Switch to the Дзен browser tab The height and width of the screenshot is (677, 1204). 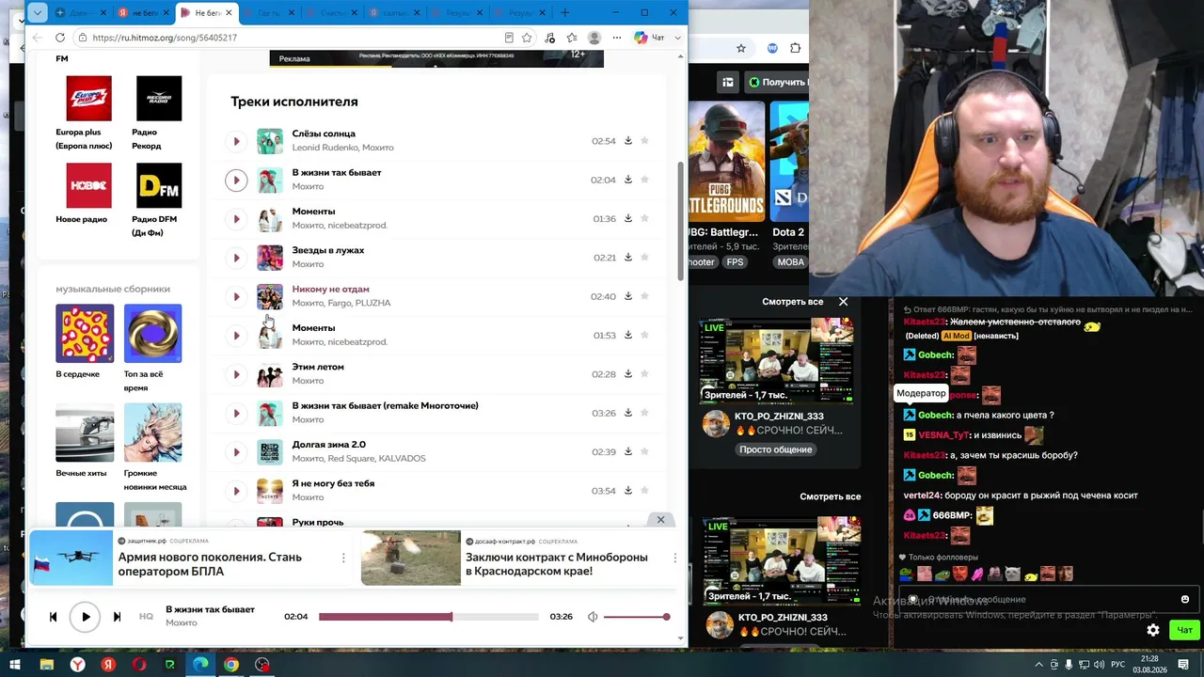pyautogui.click(x=81, y=12)
